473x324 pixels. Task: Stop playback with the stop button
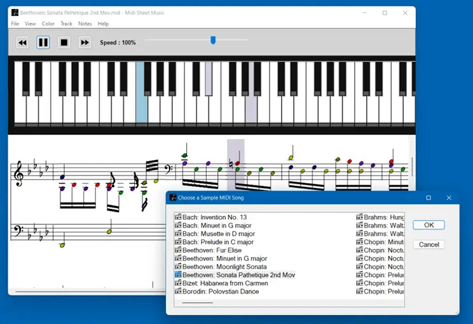[x=64, y=43]
